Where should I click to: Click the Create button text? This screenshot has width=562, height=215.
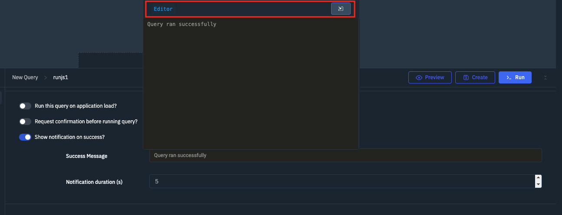[x=480, y=77]
